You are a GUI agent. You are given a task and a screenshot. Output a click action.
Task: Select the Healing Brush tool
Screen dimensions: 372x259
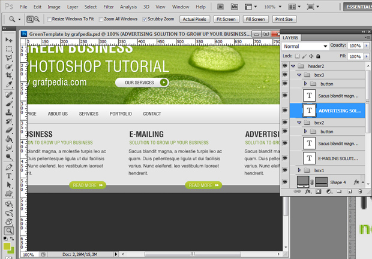[9, 95]
